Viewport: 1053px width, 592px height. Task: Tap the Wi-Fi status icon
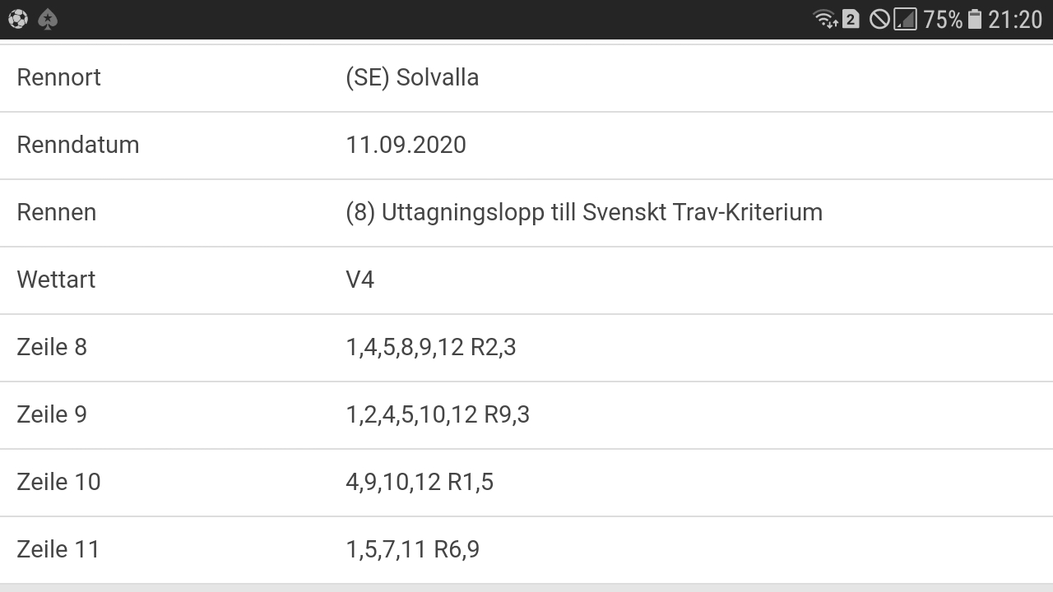(x=825, y=19)
